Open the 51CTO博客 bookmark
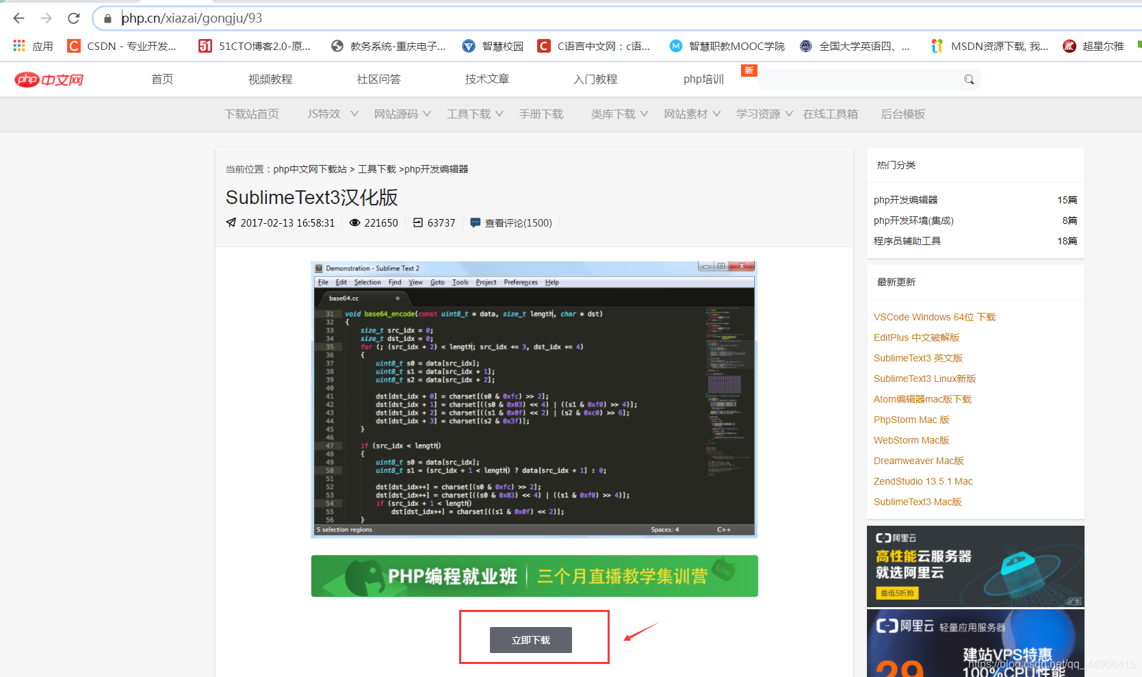This screenshot has height=677, width=1142. coord(255,46)
